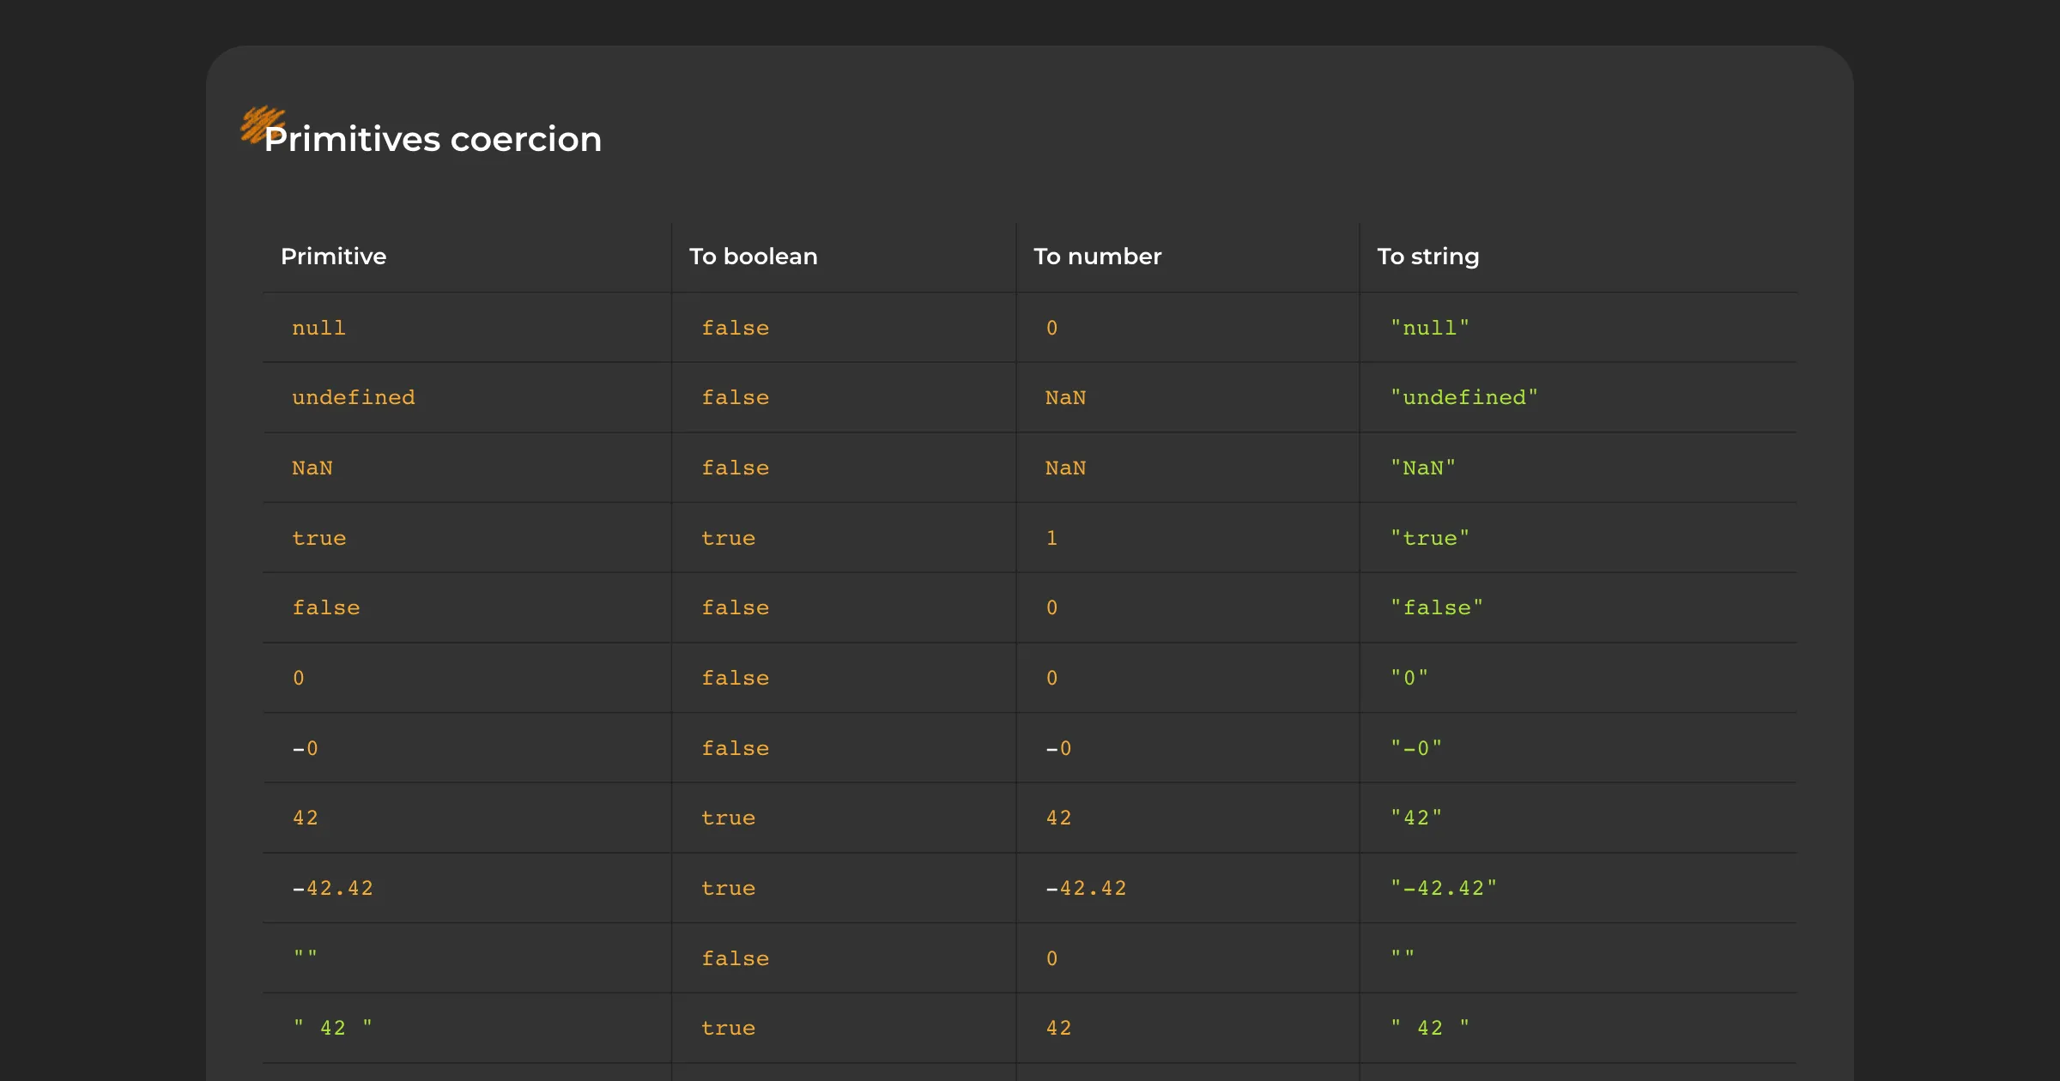The image size is (2060, 1081).
Task: Click the "0" string in the To string column
Action: click(1409, 678)
